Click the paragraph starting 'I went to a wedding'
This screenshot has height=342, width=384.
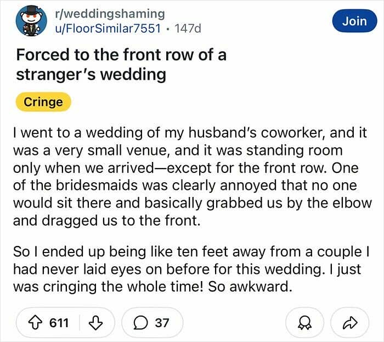[x=192, y=176]
